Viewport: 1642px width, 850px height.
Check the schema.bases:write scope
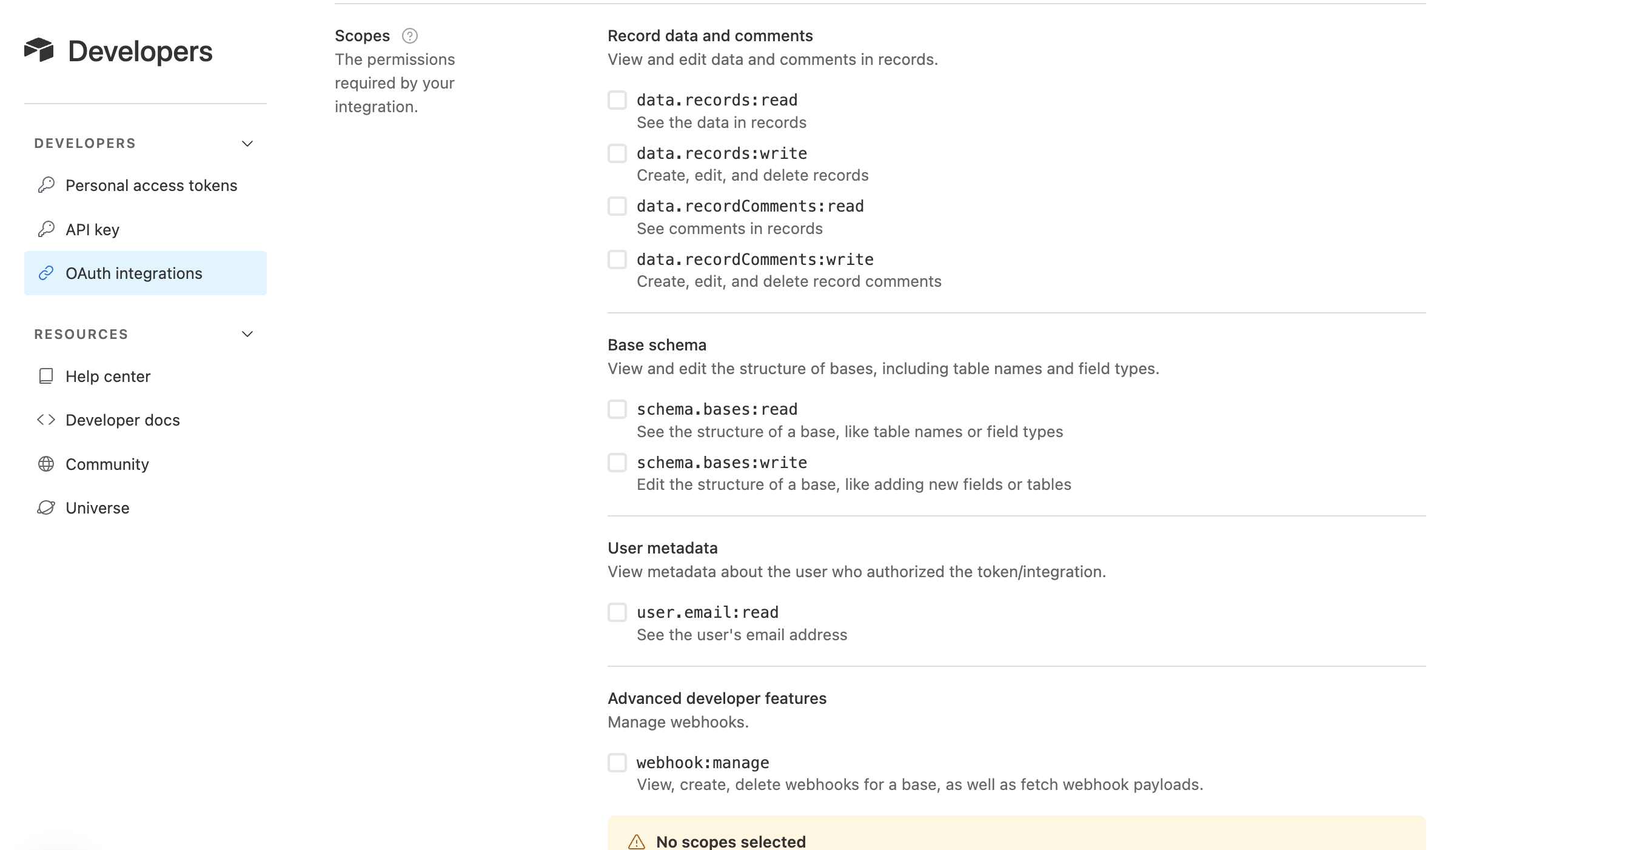[618, 462]
